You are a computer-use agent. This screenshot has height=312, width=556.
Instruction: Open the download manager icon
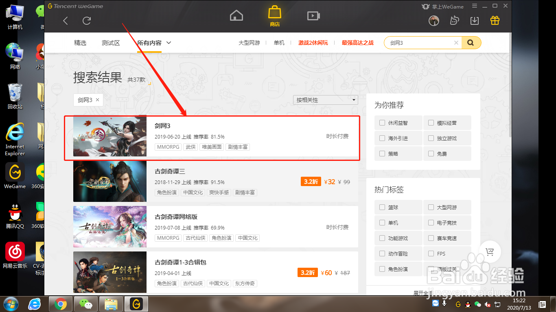coord(474,21)
